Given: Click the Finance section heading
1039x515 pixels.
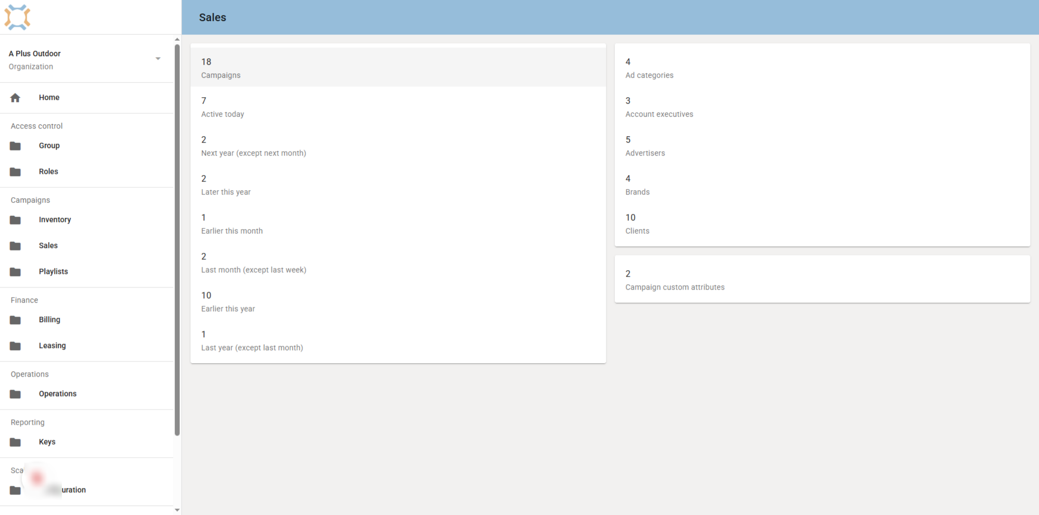Looking at the screenshot, I should [x=24, y=300].
